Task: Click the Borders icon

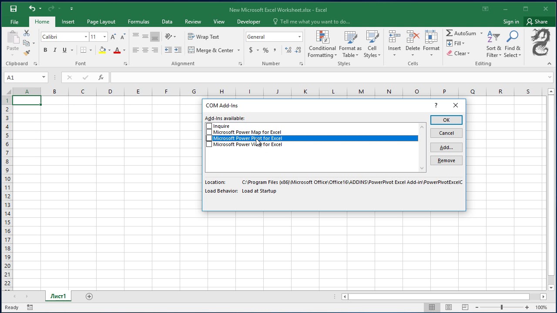Action: click(x=84, y=50)
